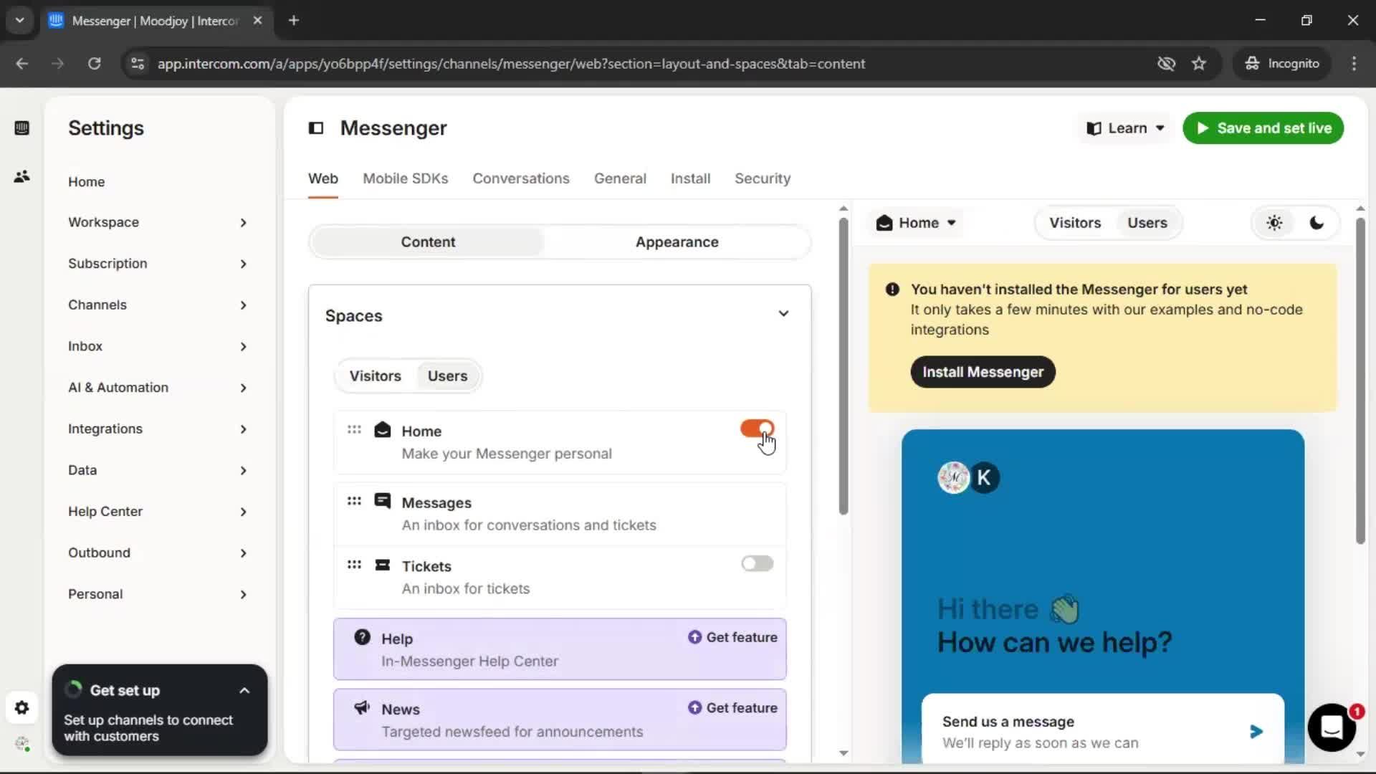Expand Integrations settings section

pyautogui.click(x=158, y=429)
